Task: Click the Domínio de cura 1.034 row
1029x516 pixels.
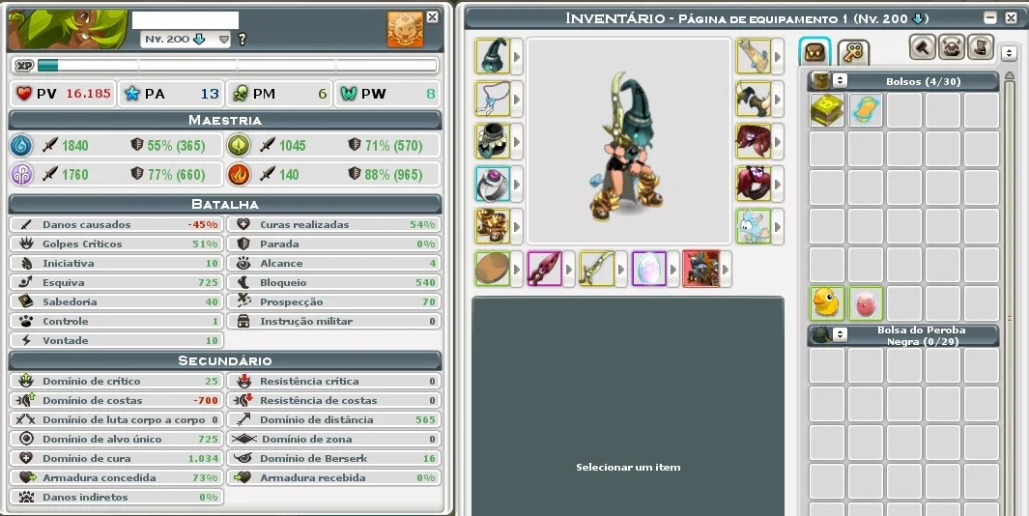Action: click(117, 458)
